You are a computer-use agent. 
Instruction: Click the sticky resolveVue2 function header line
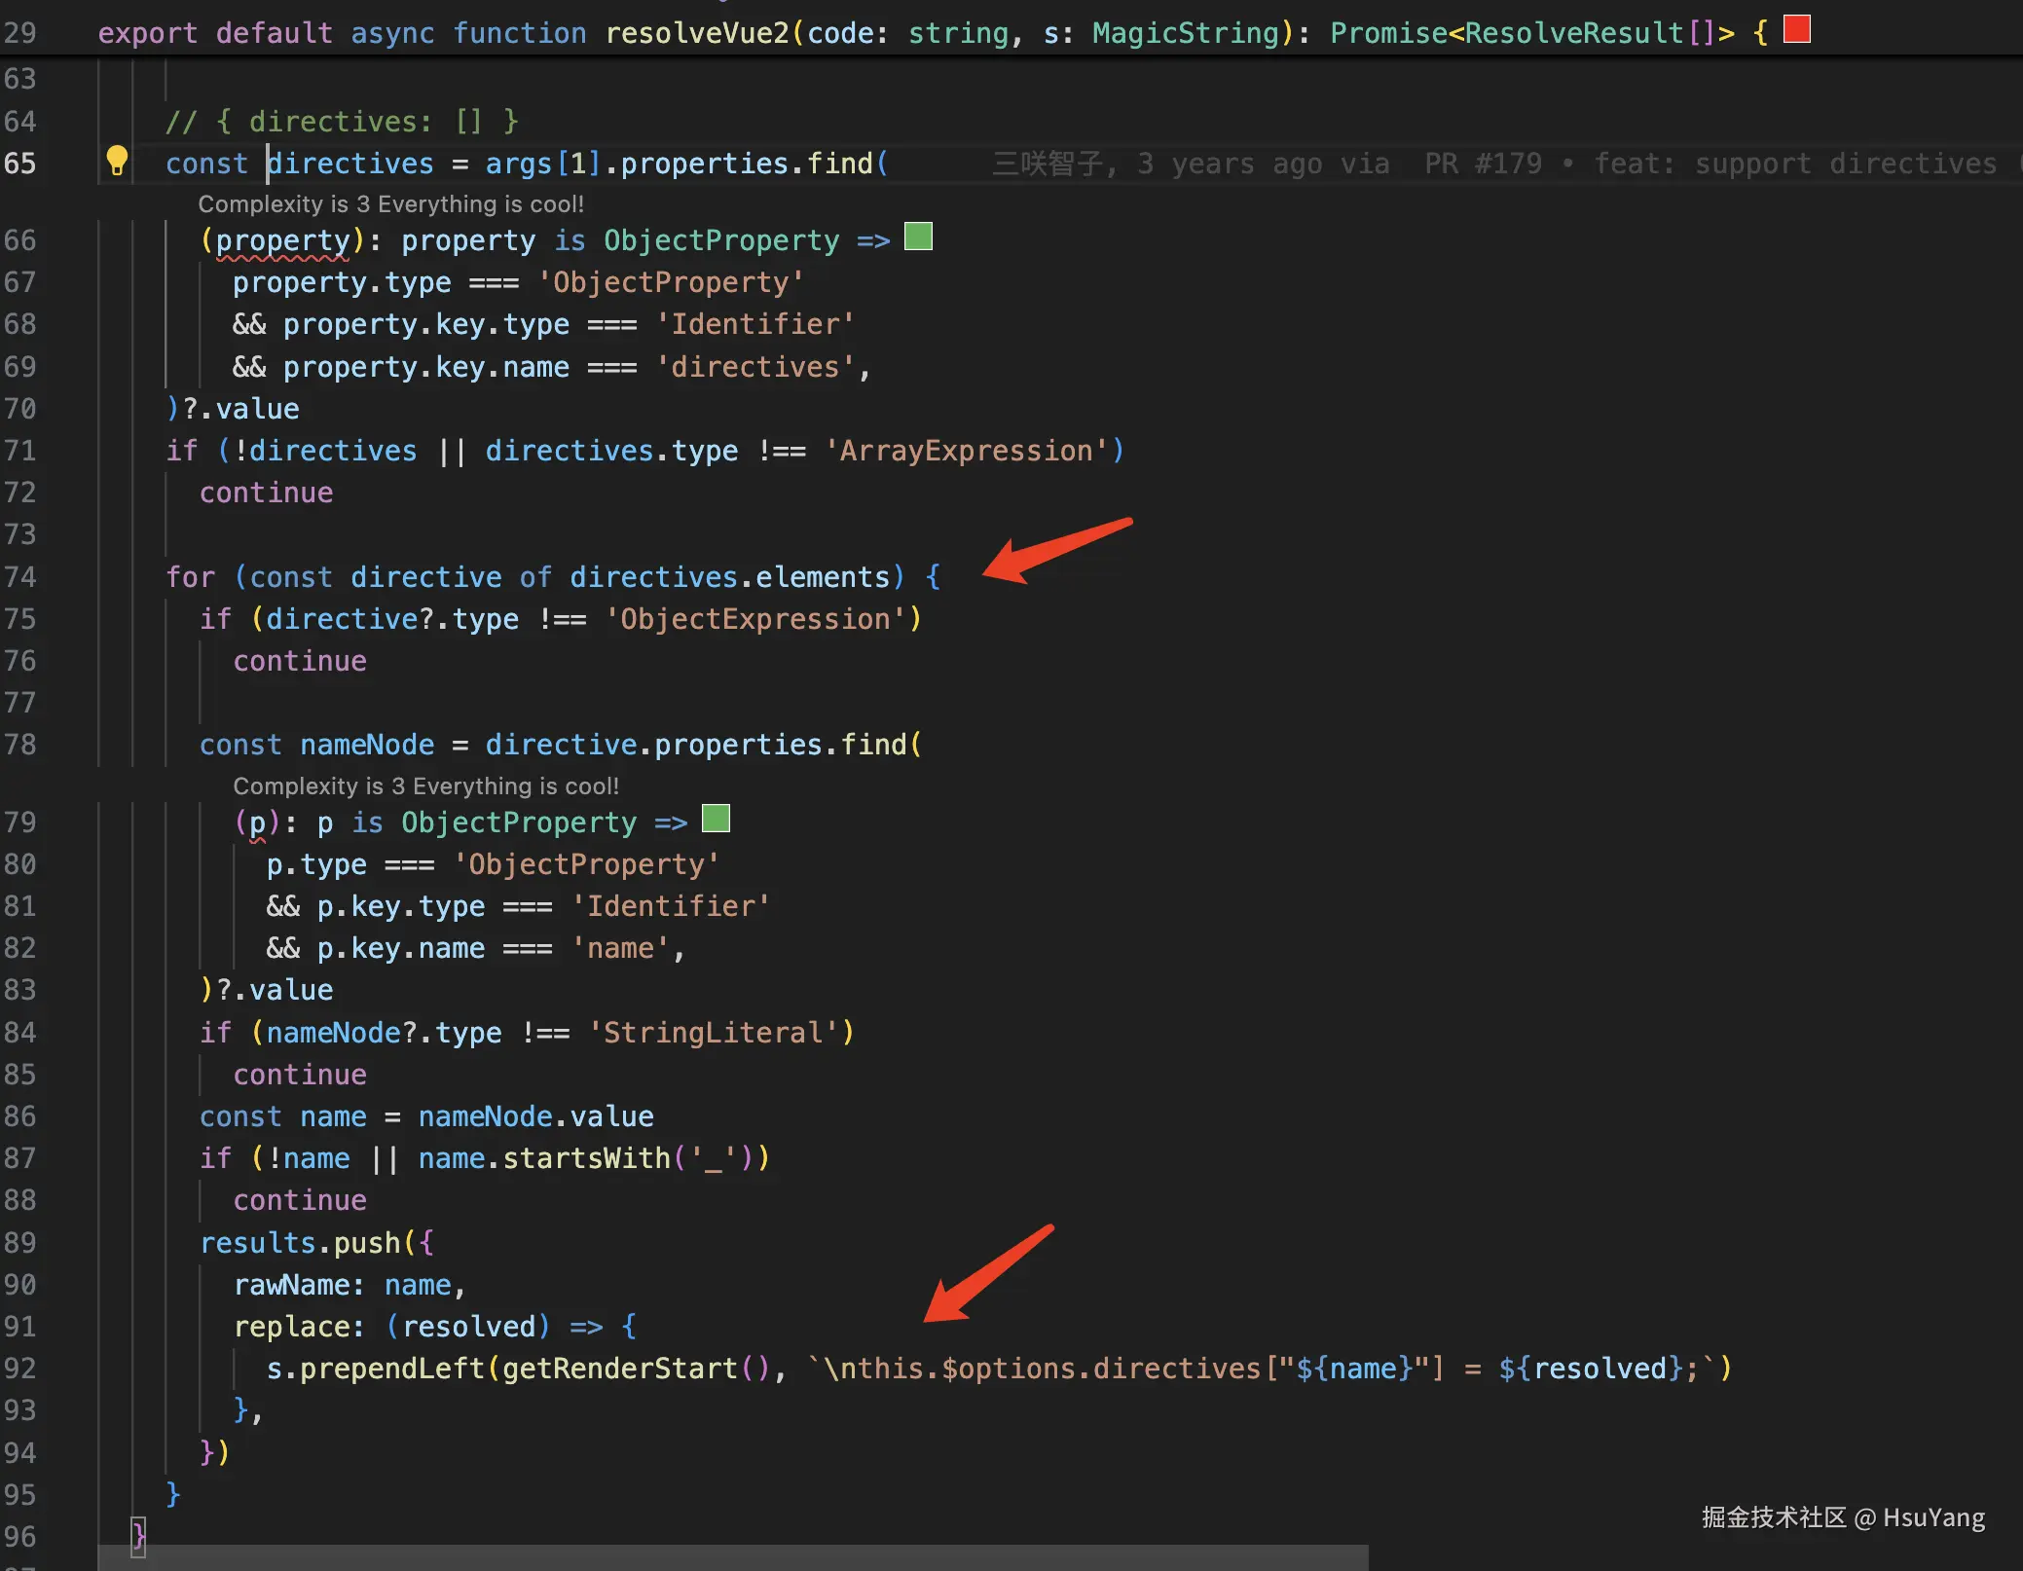coord(697,33)
